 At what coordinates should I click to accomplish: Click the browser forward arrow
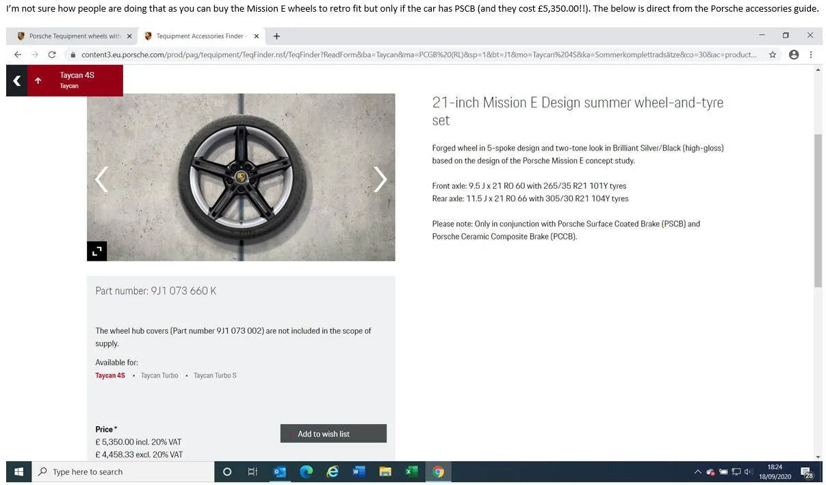tap(34, 55)
